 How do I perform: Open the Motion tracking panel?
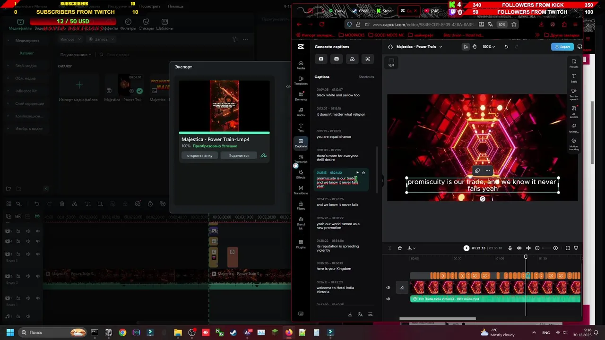coord(574,144)
